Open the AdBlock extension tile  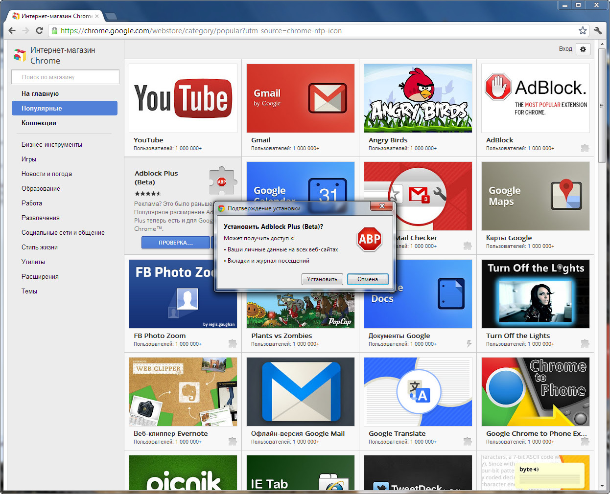(x=536, y=108)
